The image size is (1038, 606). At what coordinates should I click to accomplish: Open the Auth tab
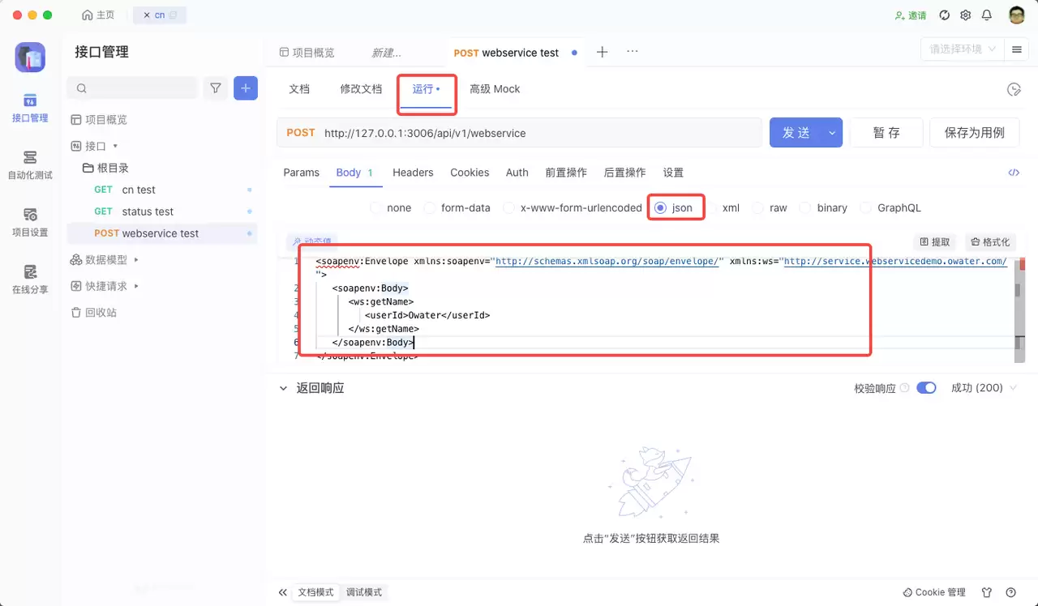[517, 173]
